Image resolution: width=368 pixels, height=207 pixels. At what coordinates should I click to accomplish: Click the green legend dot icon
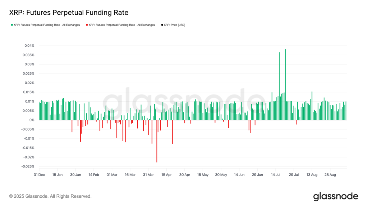(11, 25)
